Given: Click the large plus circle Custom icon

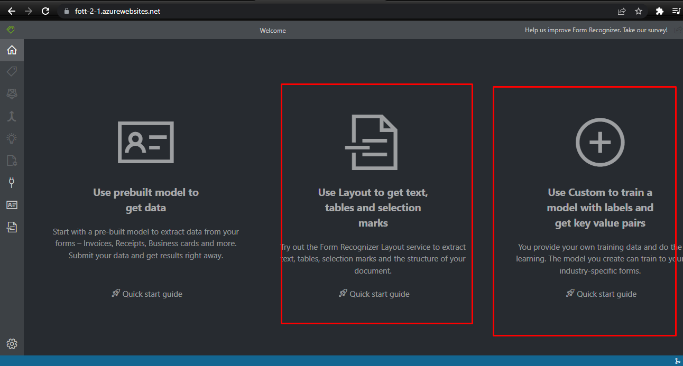Looking at the screenshot, I should (599, 142).
